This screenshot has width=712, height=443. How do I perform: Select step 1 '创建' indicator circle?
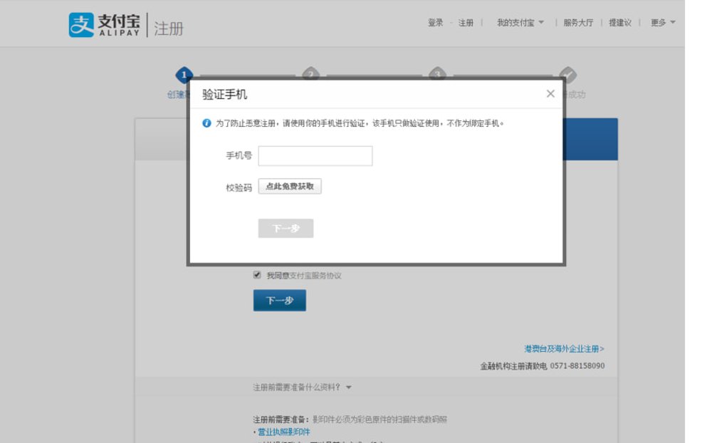point(184,73)
